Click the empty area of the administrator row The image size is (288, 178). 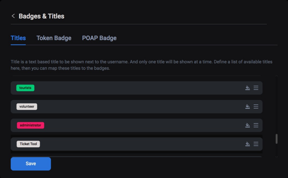pyautogui.click(x=143, y=125)
